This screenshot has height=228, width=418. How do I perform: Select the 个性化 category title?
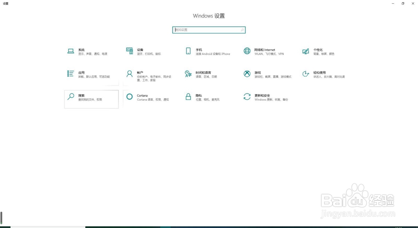coord(318,50)
